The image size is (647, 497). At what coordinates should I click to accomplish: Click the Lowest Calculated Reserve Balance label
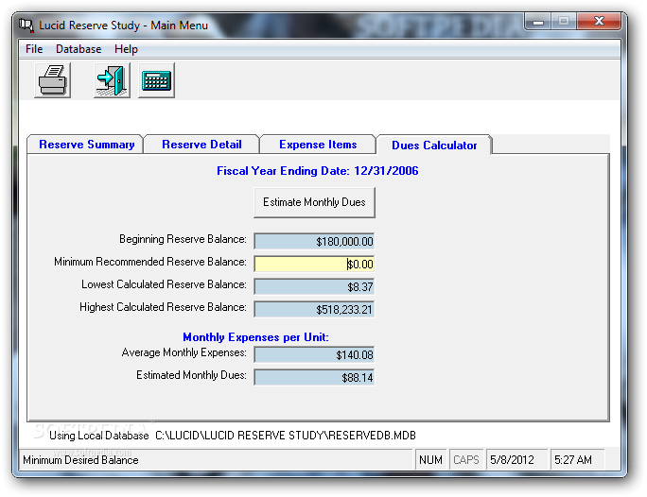click(164, 284)
